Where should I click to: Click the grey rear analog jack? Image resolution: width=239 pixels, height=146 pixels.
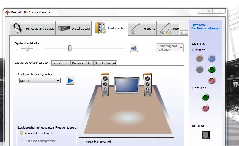(x=199, y=69)
